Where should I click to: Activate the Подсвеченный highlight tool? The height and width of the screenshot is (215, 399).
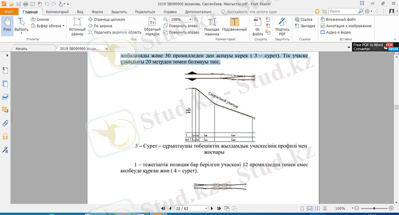click(x=234, y=25)
